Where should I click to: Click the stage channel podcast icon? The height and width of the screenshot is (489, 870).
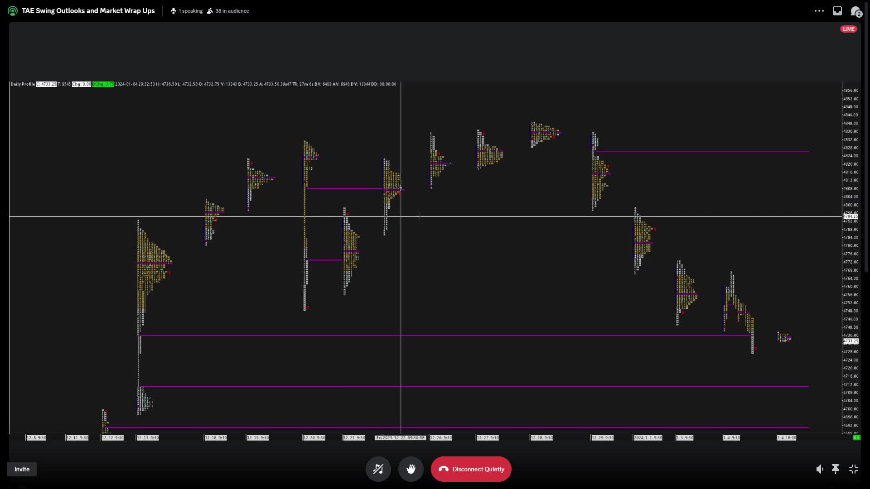pos(12,10)
